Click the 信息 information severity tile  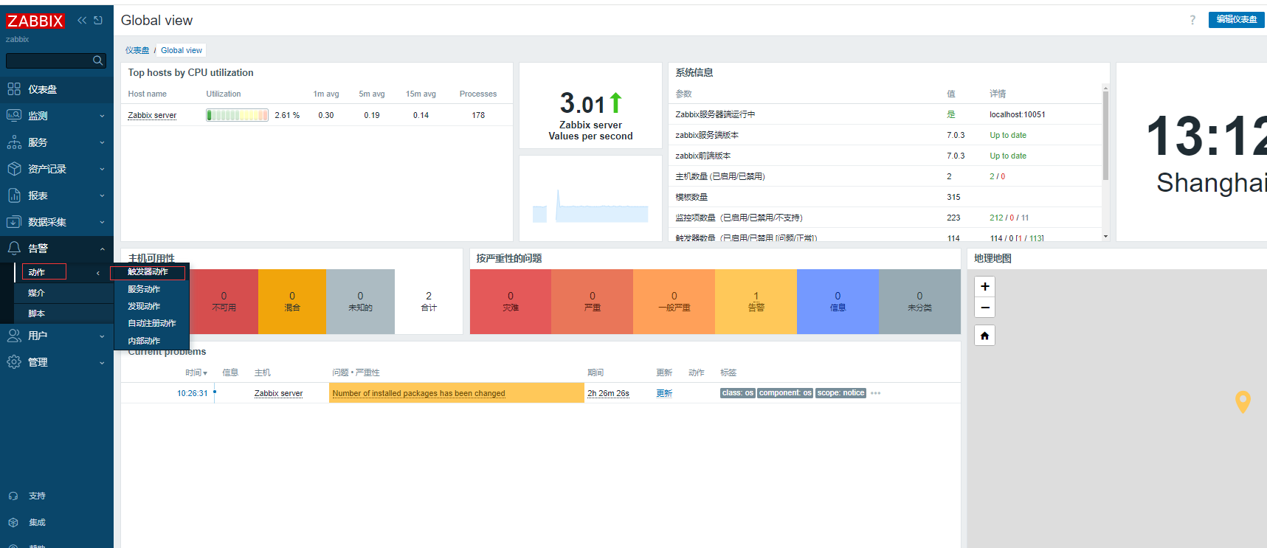(x=838, y=302)
